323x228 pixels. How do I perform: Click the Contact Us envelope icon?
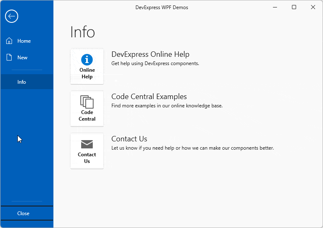pos(87,144)
